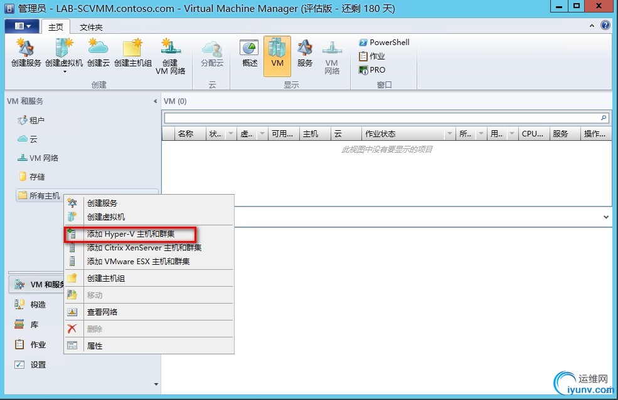The height and width of the screenshot is (400, 618).
Task: Click the 分配云 ribbon icon
Action: (212, 53)
